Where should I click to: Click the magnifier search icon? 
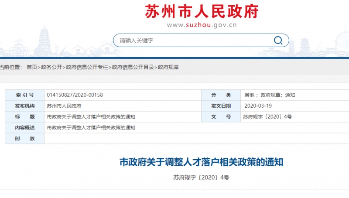point(278,41)
